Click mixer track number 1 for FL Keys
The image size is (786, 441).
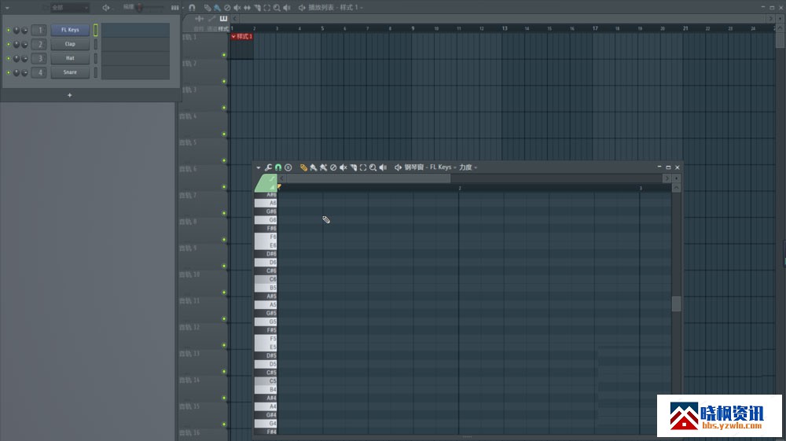(x=39, y=30)
